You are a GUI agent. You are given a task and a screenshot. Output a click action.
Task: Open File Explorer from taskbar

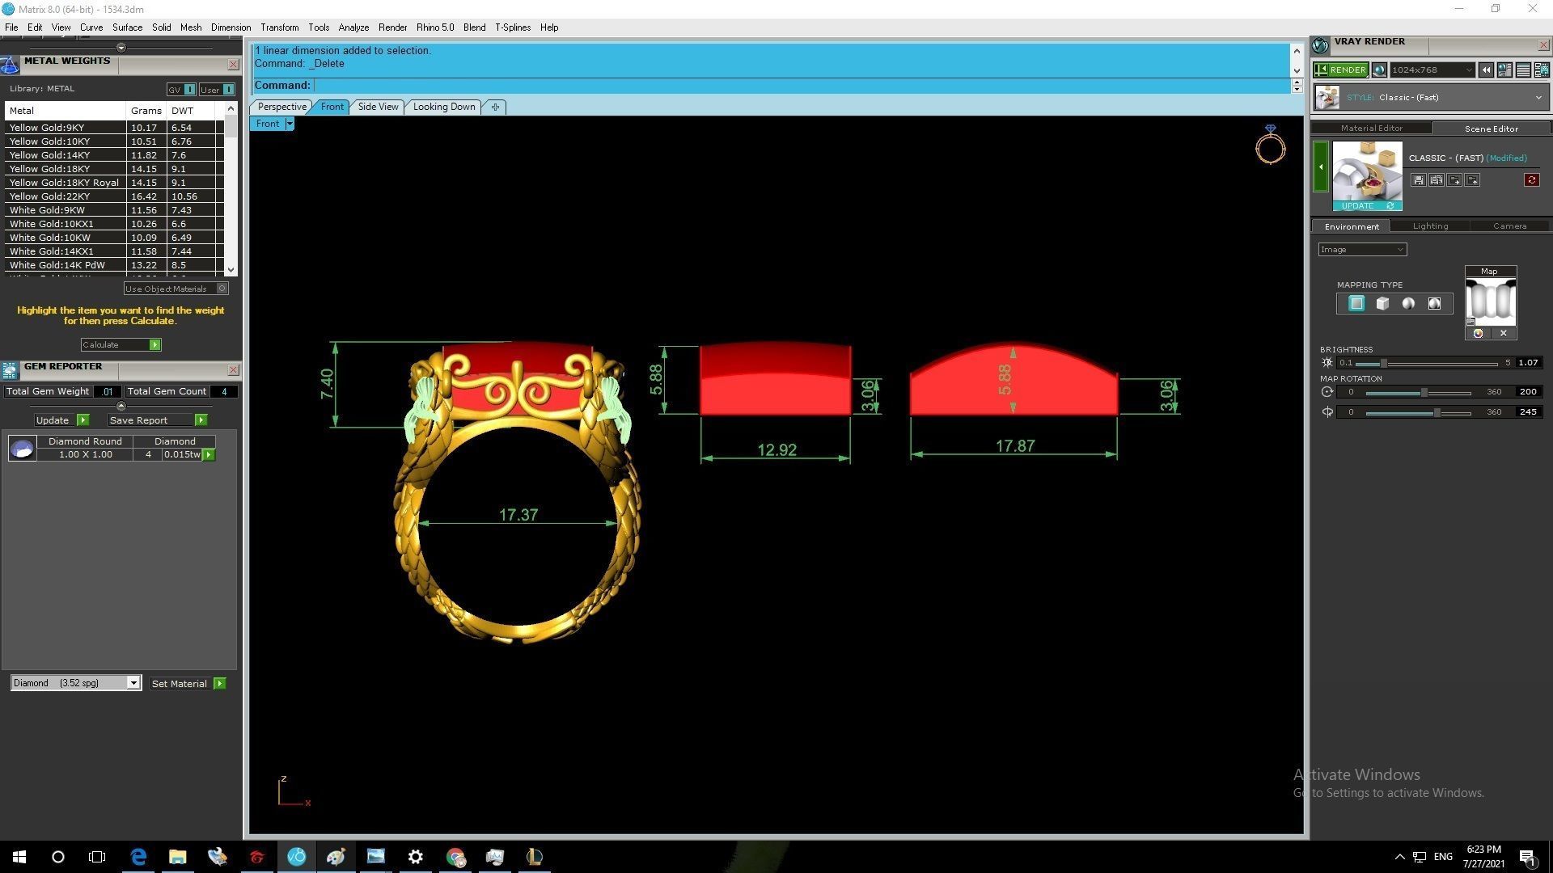[x=177, y=857]
